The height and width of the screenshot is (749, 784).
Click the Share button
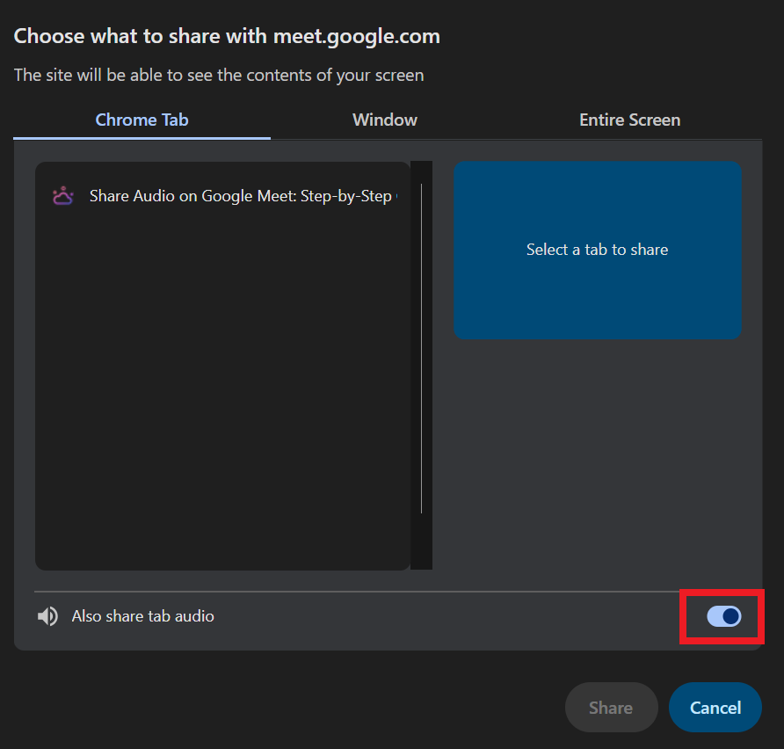coord(611,707)
